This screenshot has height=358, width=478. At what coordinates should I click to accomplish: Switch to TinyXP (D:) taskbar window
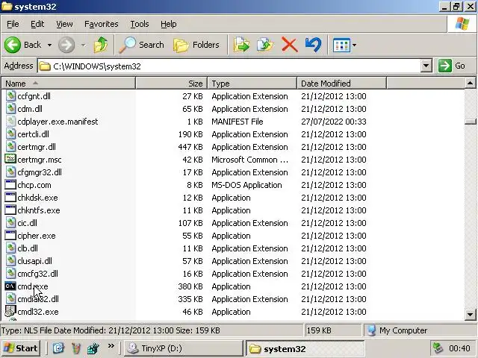click(183, 348)
